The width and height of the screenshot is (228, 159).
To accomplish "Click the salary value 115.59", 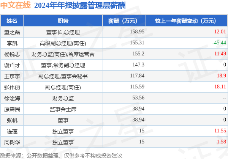I will coord(137,87).
